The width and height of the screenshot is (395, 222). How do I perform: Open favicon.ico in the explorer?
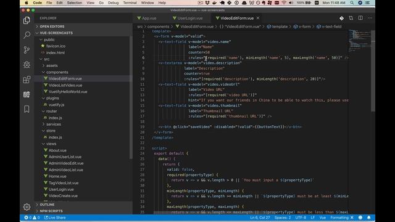click(x=56, y=46)
